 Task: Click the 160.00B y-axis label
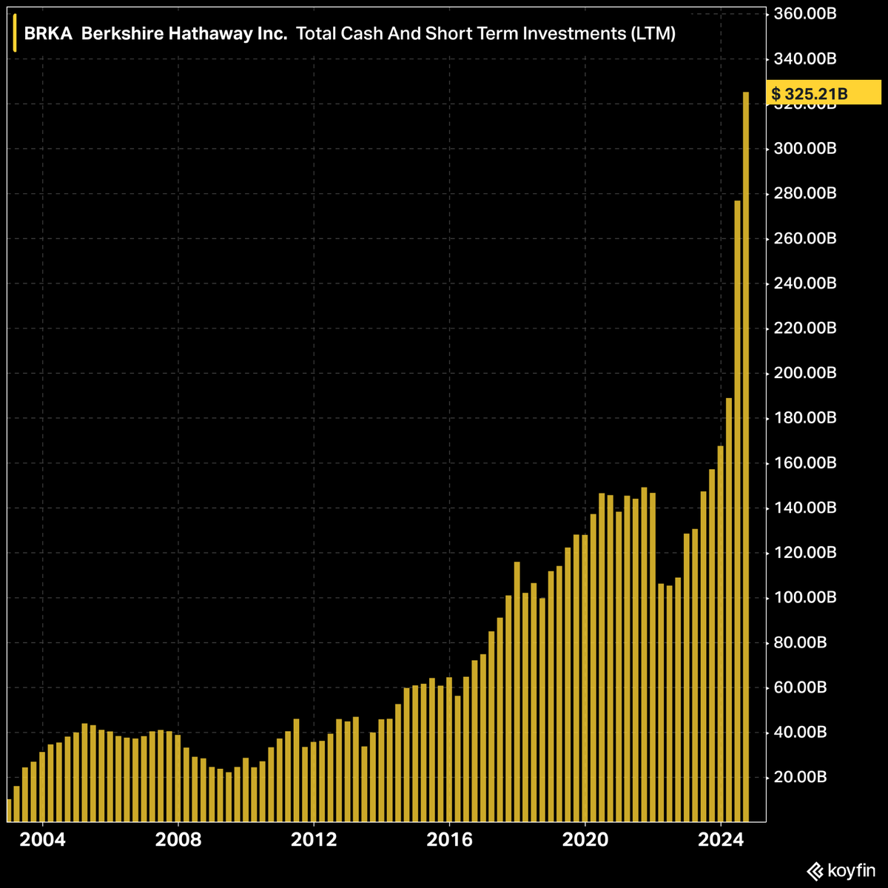(805, 463)
